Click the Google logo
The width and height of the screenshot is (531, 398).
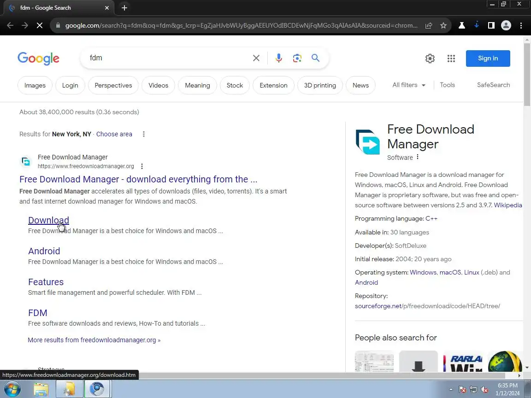(38, 58)
